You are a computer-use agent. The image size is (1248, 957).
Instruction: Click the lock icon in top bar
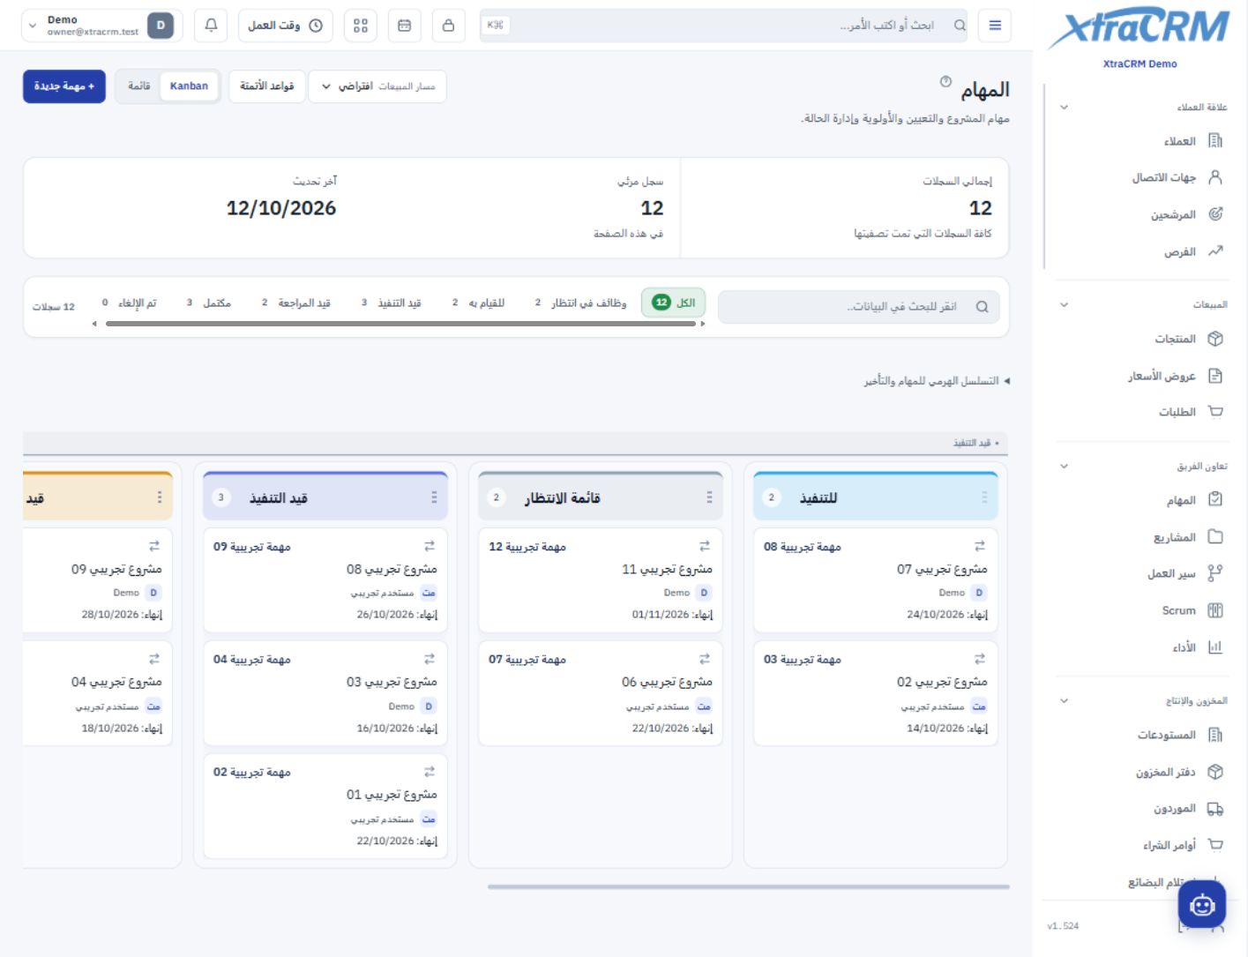tap(448, 26)
